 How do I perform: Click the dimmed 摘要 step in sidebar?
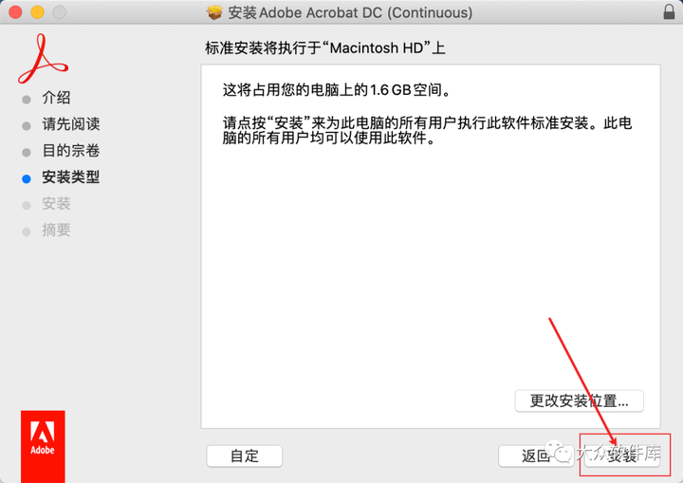[x=56, y=231]
